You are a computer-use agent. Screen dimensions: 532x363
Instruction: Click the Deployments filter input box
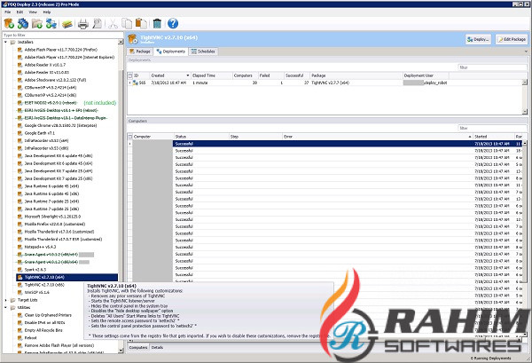[493, 67]
